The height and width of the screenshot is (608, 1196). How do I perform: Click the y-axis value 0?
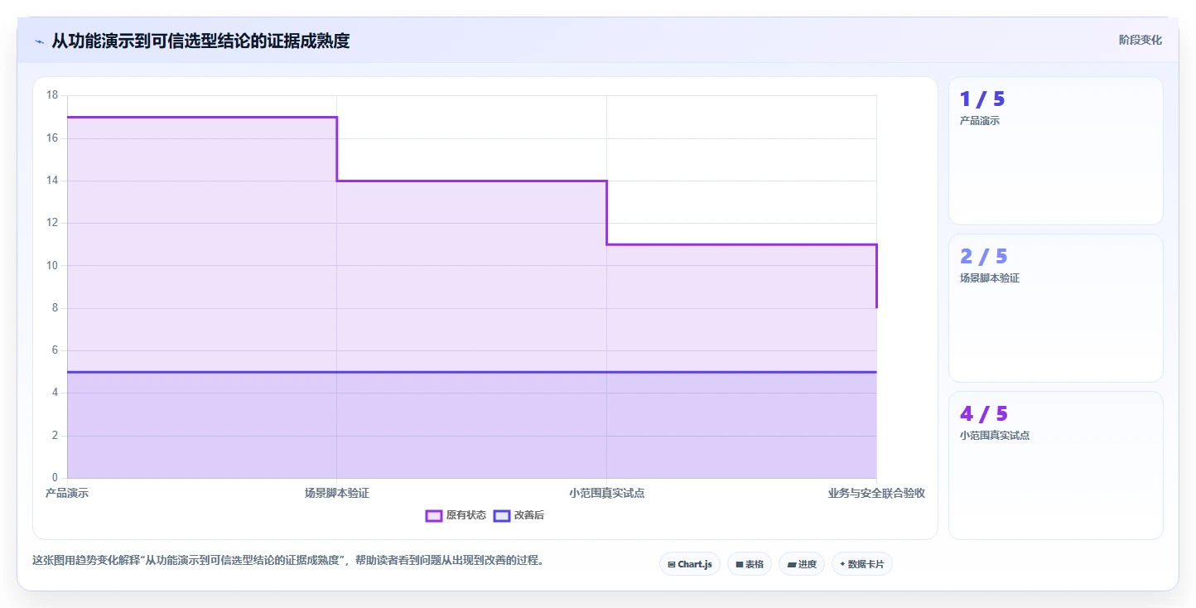(x=55, y=478)
